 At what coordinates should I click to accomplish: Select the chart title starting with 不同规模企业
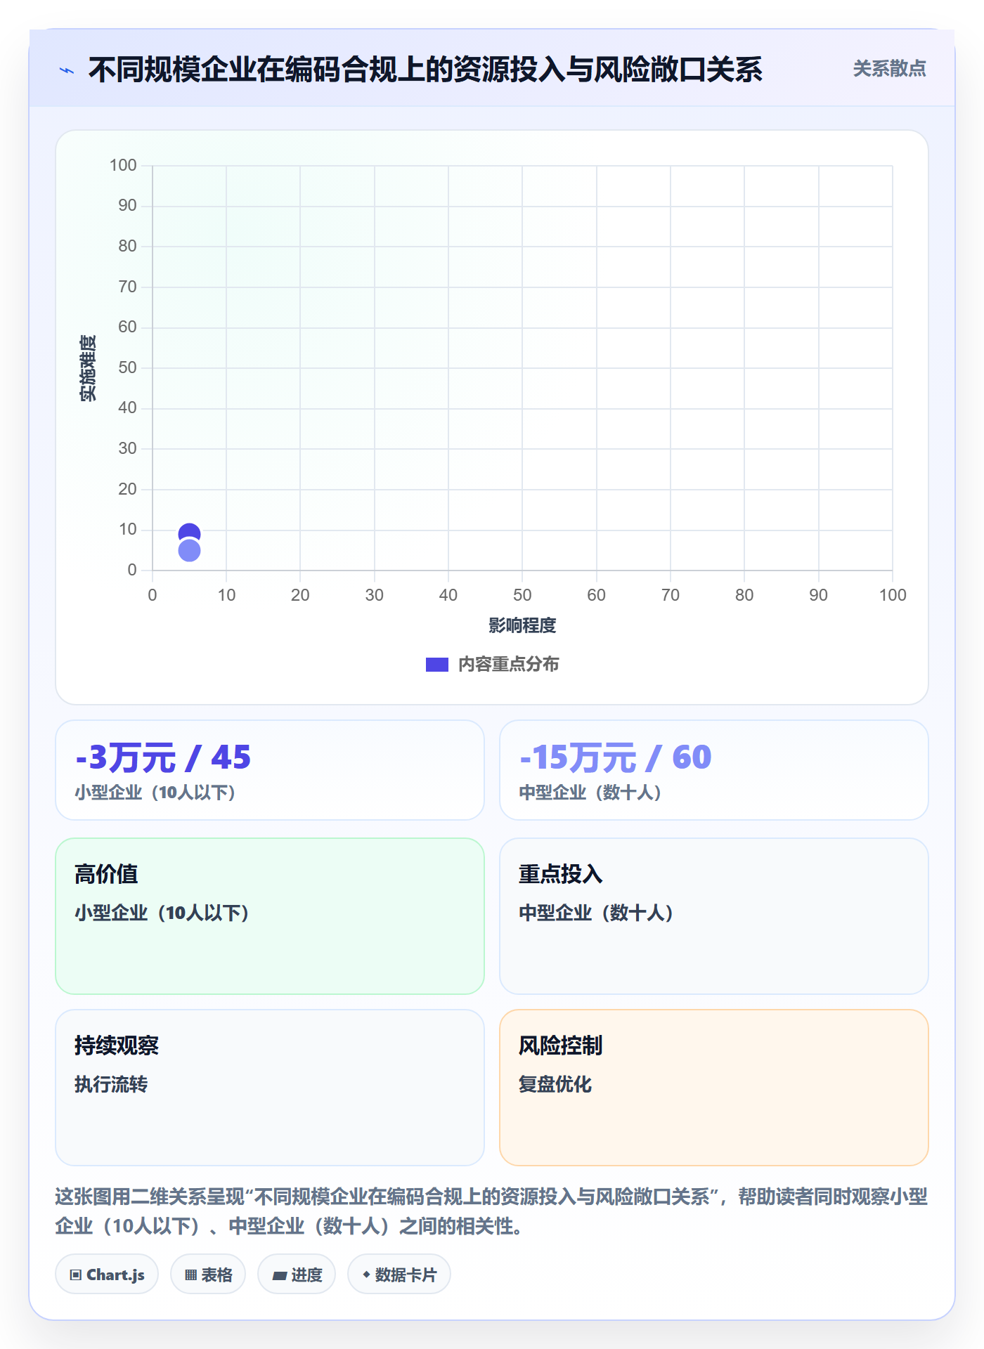[425, 70]
